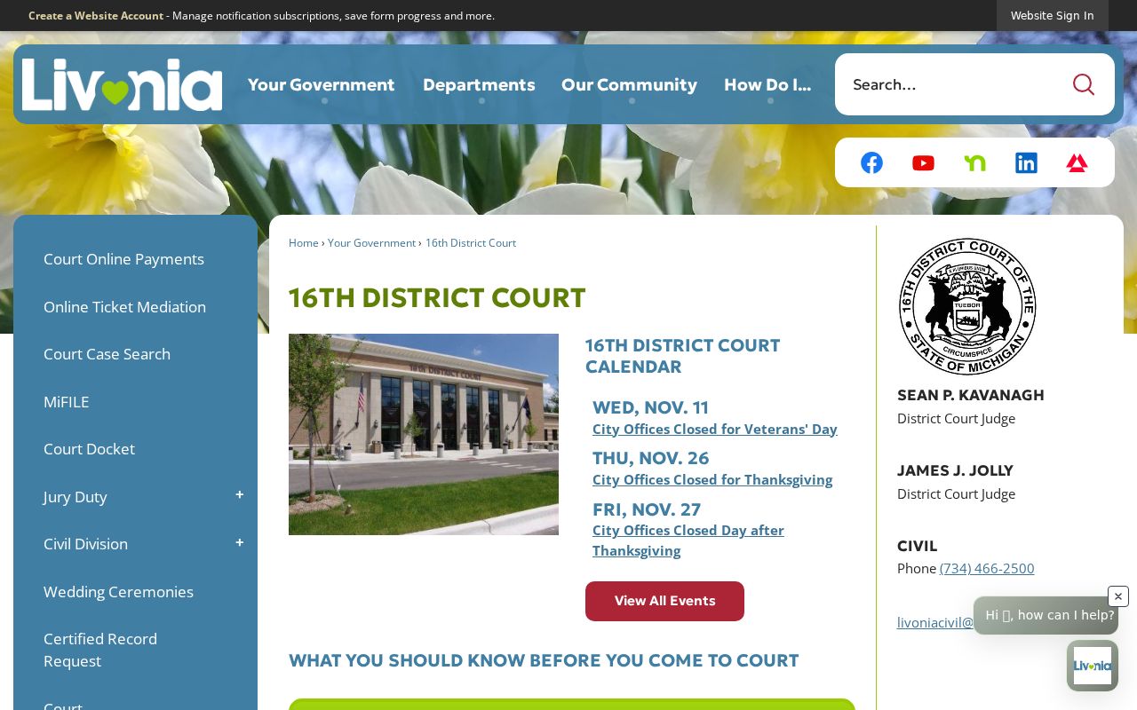Open Court Case Search page

pyautogui.click(x=107, y=354)
